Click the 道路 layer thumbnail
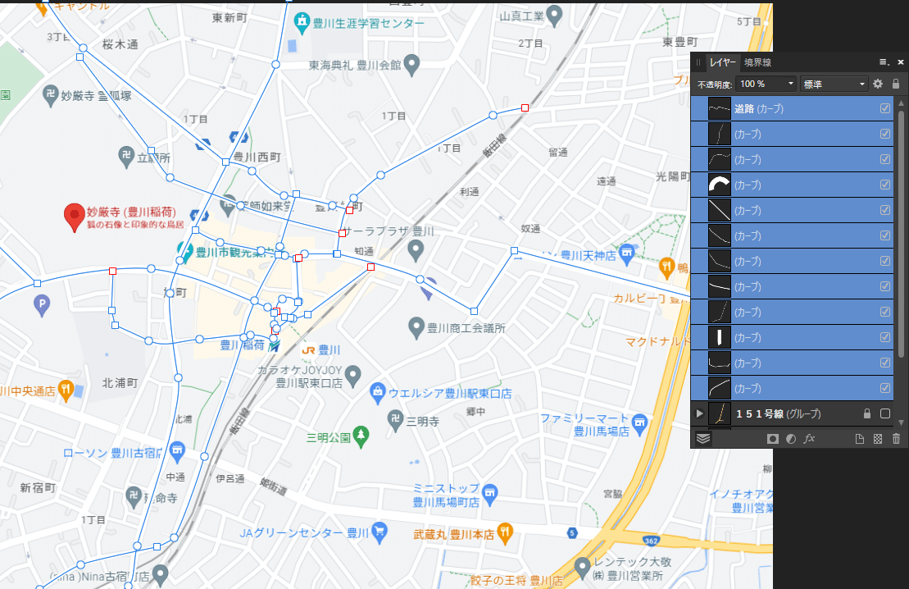 pos(720,108)
